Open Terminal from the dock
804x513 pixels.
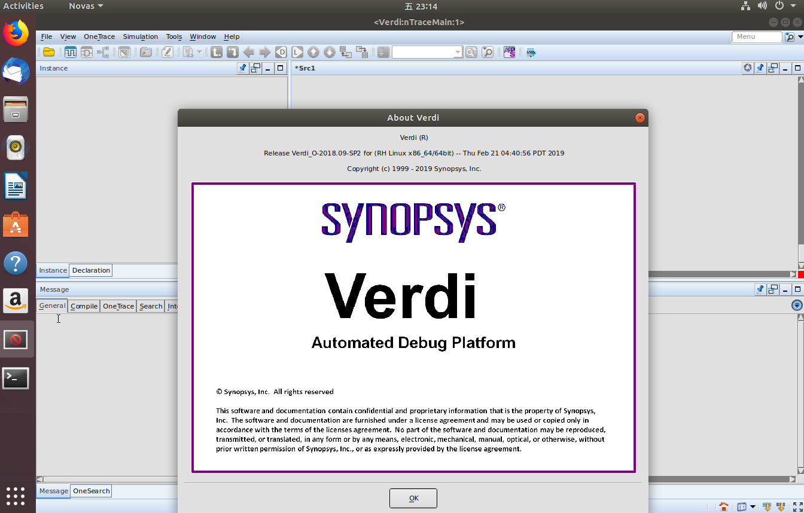point(16,378)
